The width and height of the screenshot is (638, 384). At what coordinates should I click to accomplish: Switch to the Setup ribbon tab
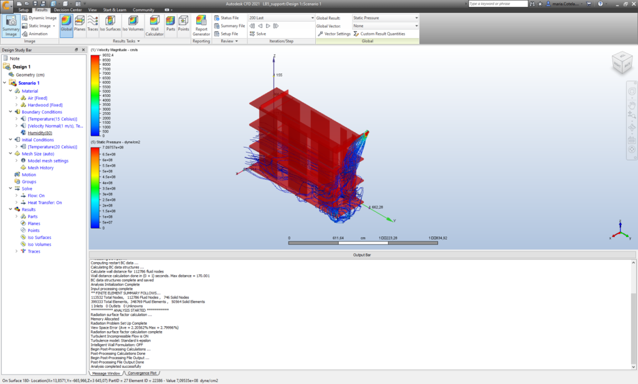[x=23, y=10]
